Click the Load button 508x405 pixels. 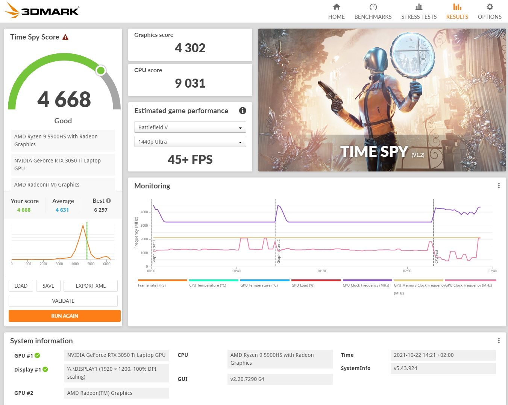pos(21,286)
